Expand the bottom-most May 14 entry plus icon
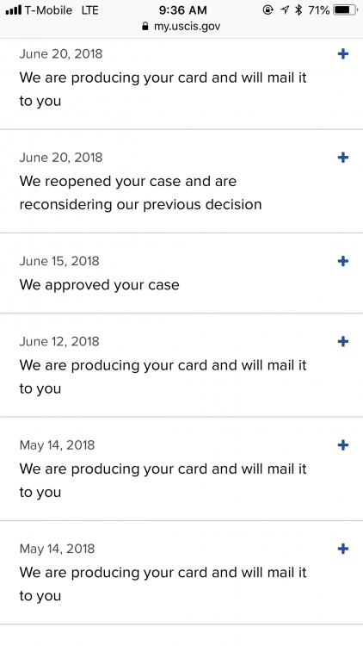 tap(343, 549)
